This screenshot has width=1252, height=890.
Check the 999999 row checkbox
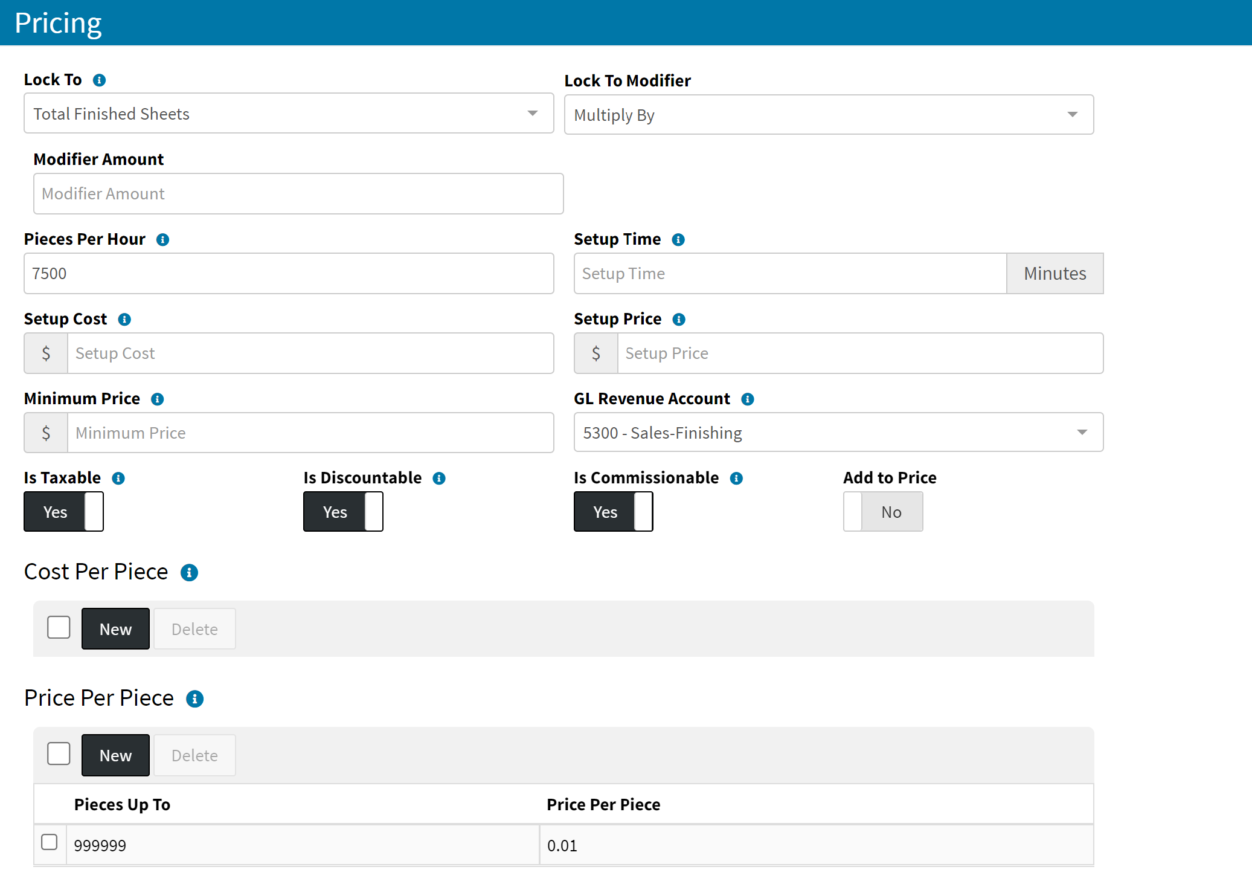50,842
